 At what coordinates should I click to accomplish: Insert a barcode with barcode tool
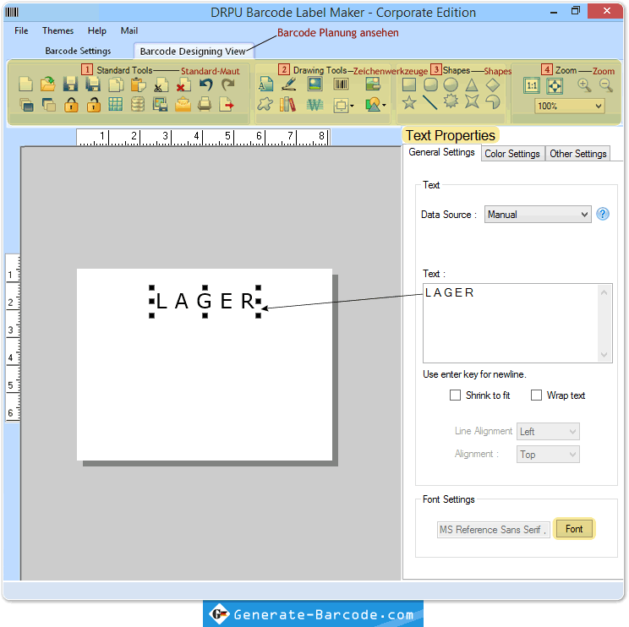pyautogui.click(x=341, y=84)
